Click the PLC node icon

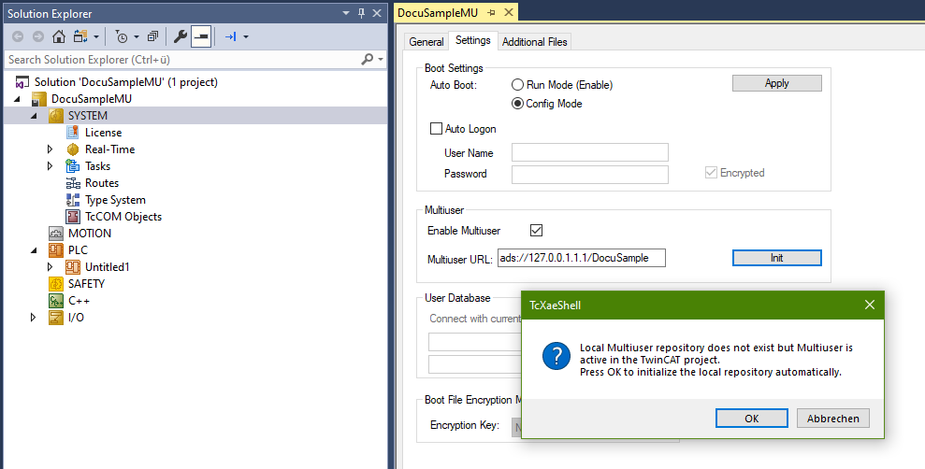pyautogui.click(x=56, y=250)
